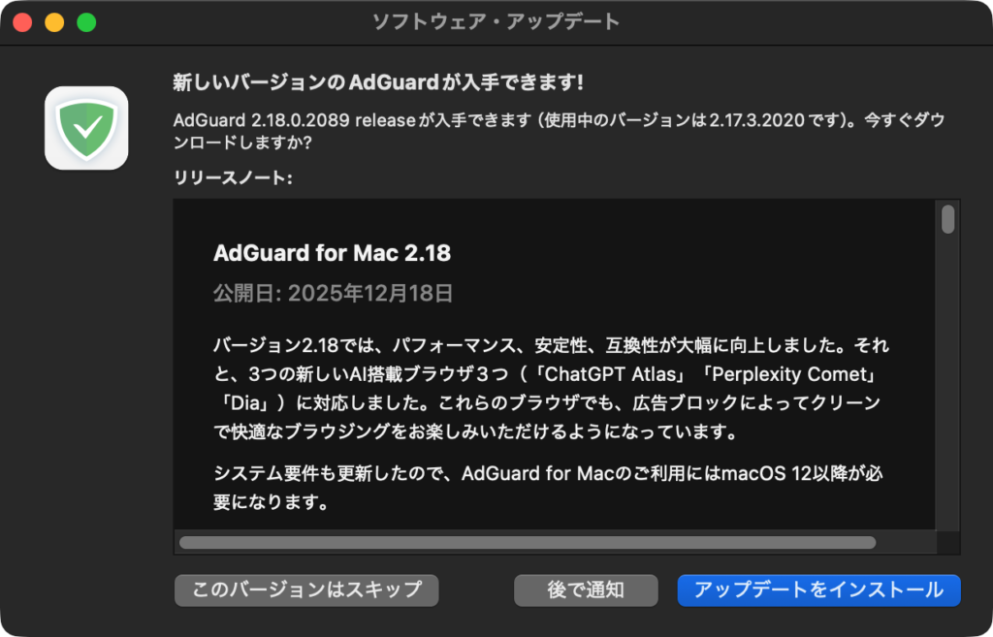993x637 pixels.
Task: Click the vertical scrollbar thumb in release notes
Action: (x=948, y=219)
